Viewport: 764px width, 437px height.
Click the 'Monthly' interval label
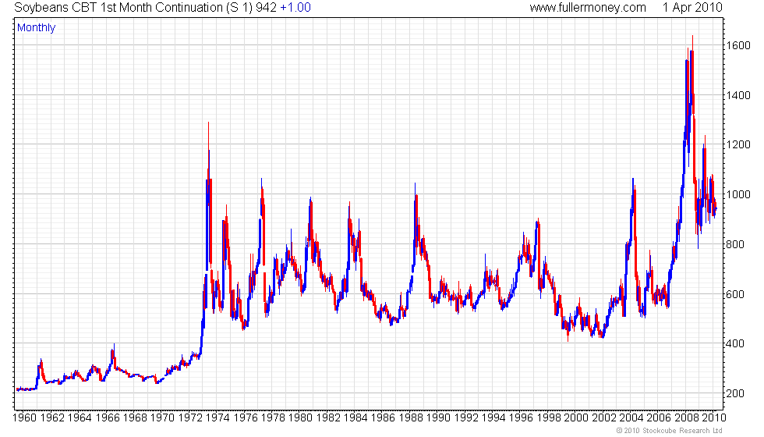click(36, 28)
